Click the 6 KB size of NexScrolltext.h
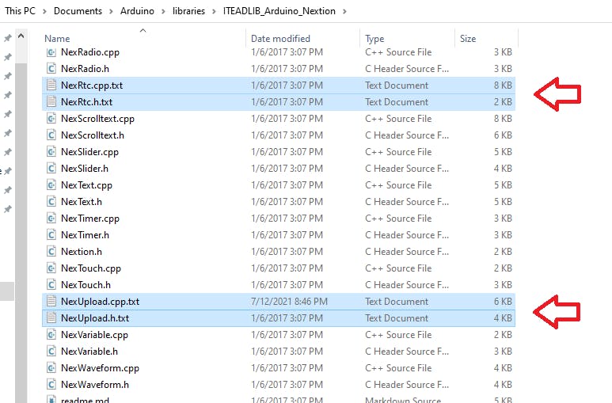612x403 pixels. coord(503,135)
